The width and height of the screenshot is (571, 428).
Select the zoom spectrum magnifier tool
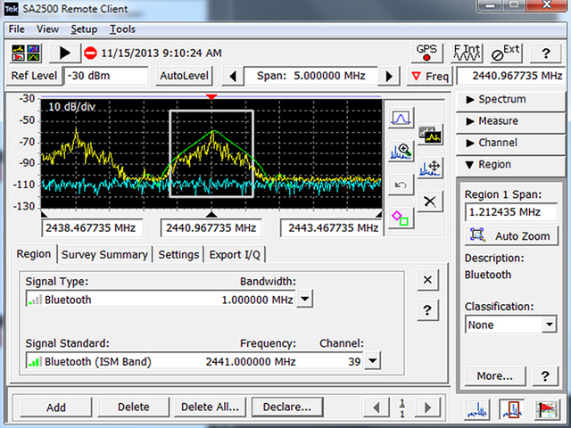(401, 152)
